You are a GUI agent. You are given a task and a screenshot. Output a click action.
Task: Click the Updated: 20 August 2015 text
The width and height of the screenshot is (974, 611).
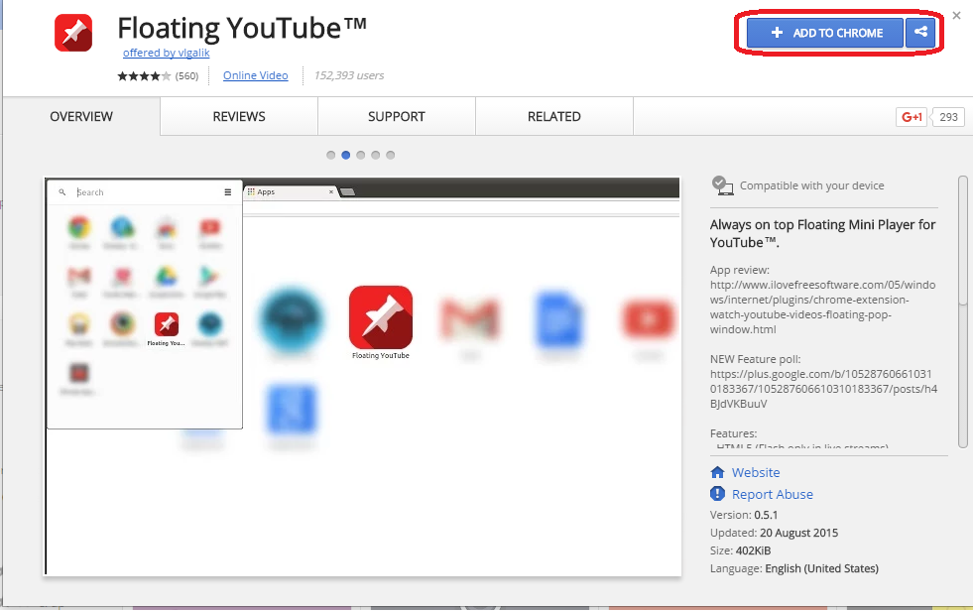[774, 533]
